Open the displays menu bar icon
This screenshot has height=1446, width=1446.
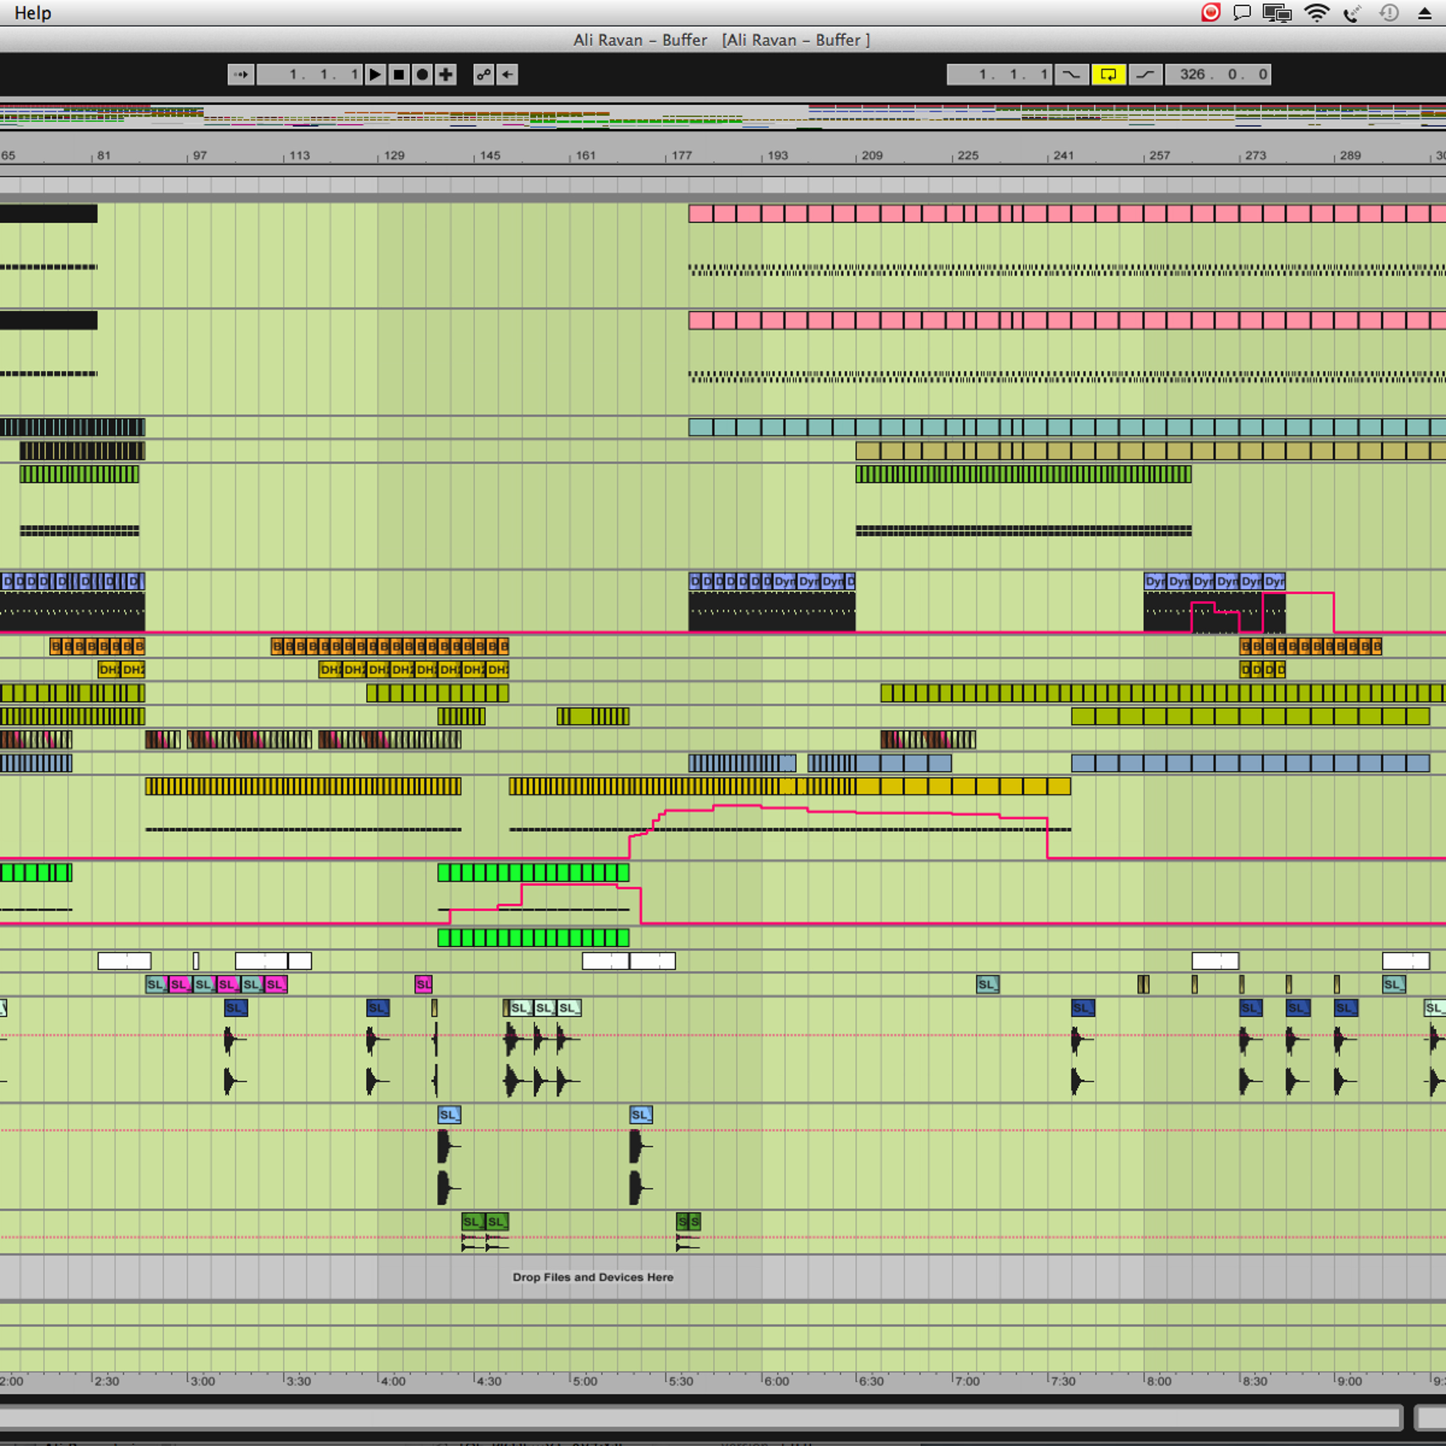click(x=1277, y=13)
